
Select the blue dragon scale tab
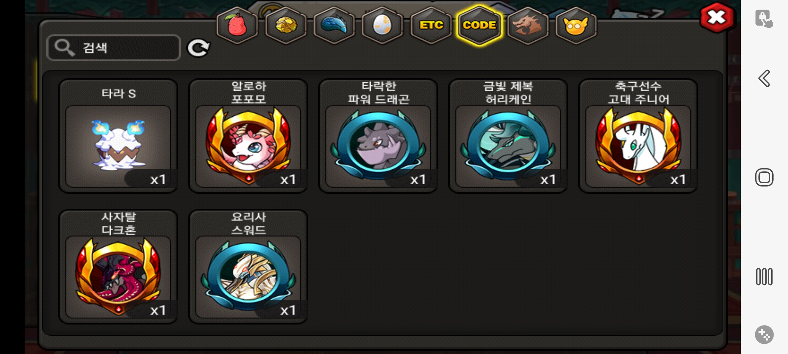coord(334,25)
